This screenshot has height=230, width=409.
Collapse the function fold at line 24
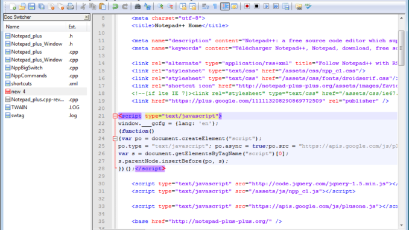115,139
